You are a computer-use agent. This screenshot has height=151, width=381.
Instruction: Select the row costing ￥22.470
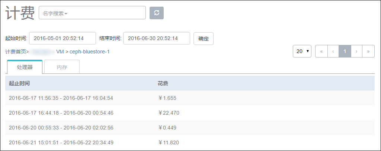click(x=190, y=113)
